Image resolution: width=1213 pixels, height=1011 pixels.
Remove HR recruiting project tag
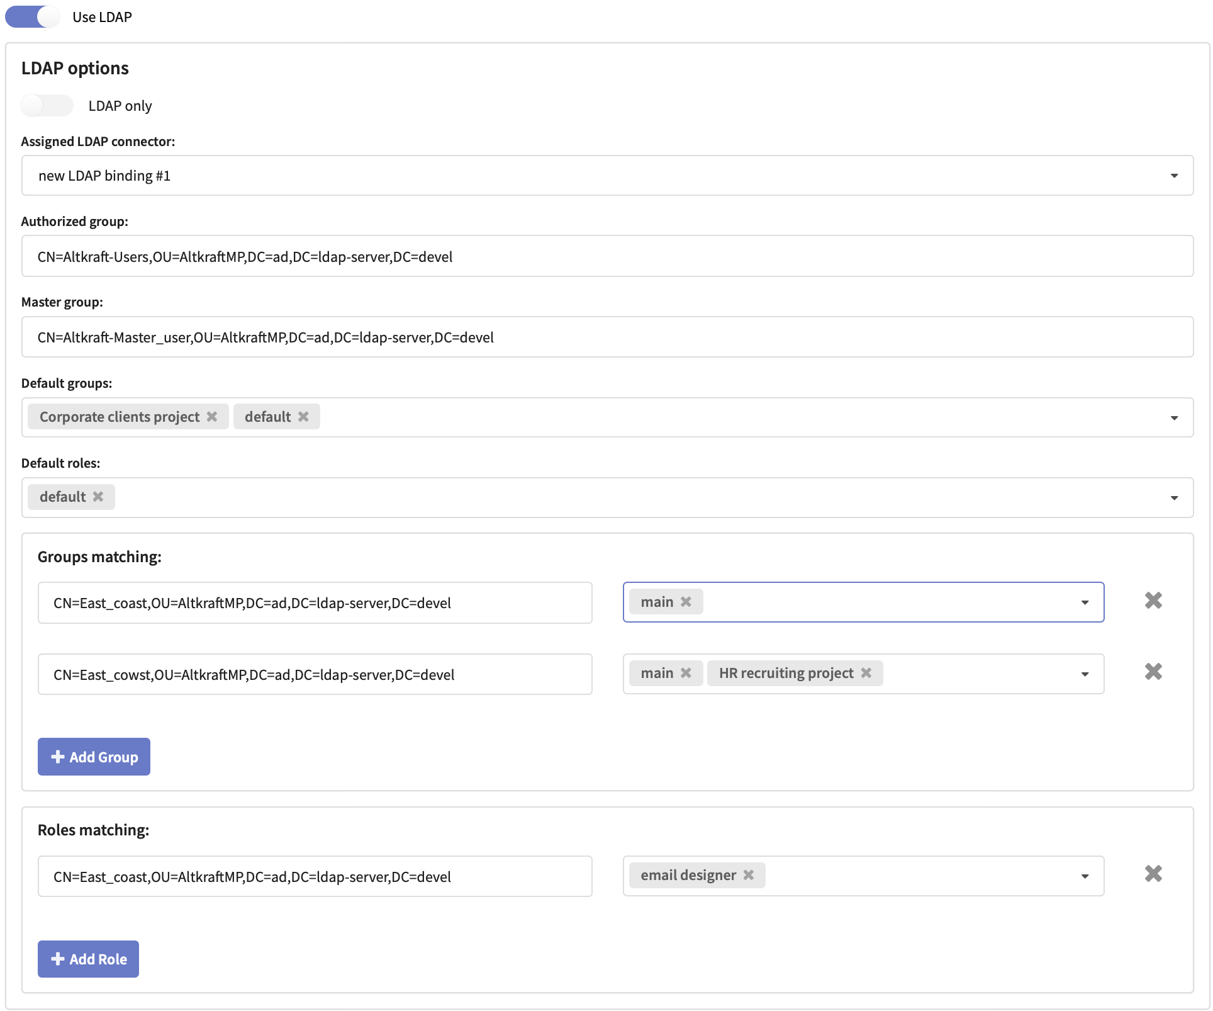coord(866,673)
